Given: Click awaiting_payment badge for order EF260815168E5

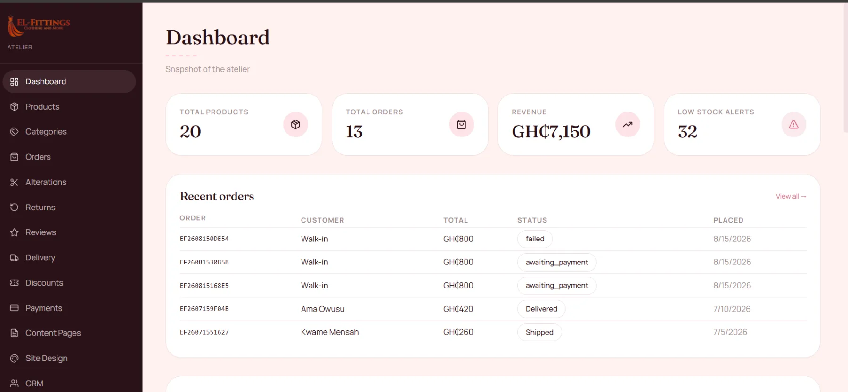Looking at the screenshot, I should 557,286.
